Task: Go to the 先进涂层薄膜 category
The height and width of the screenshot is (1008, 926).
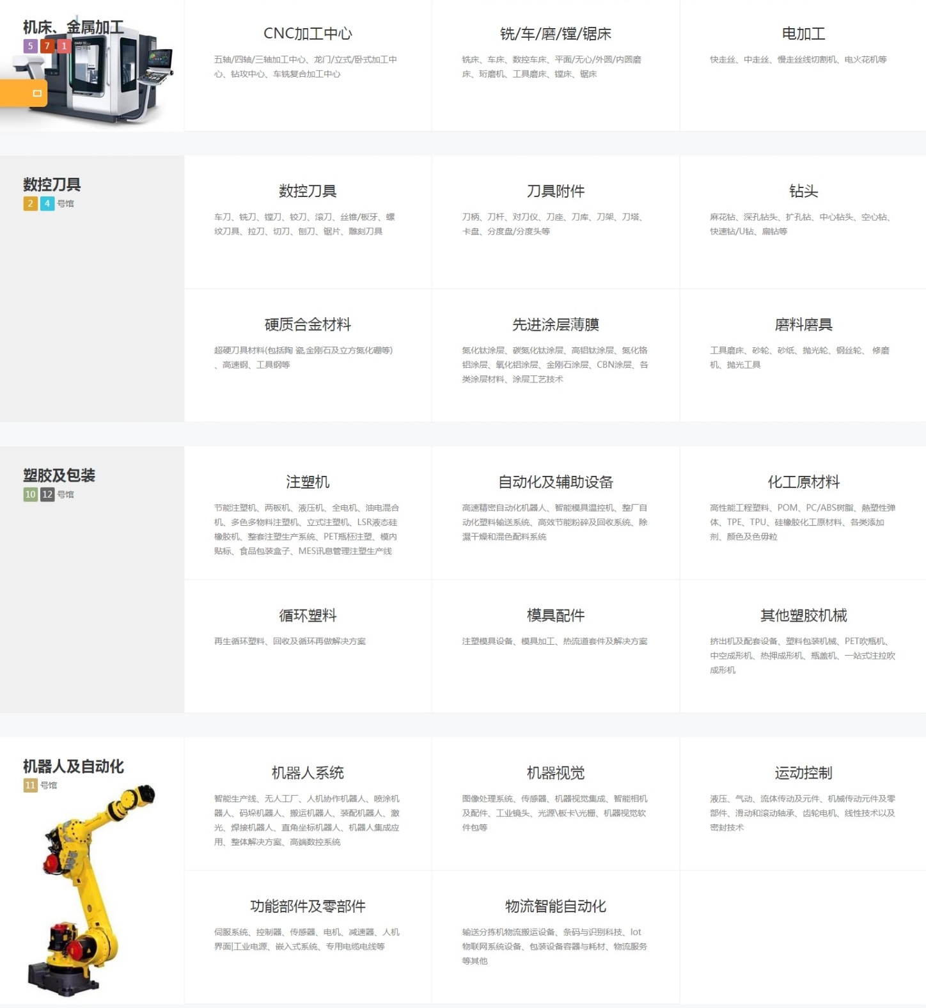Action: coord(555,325)
